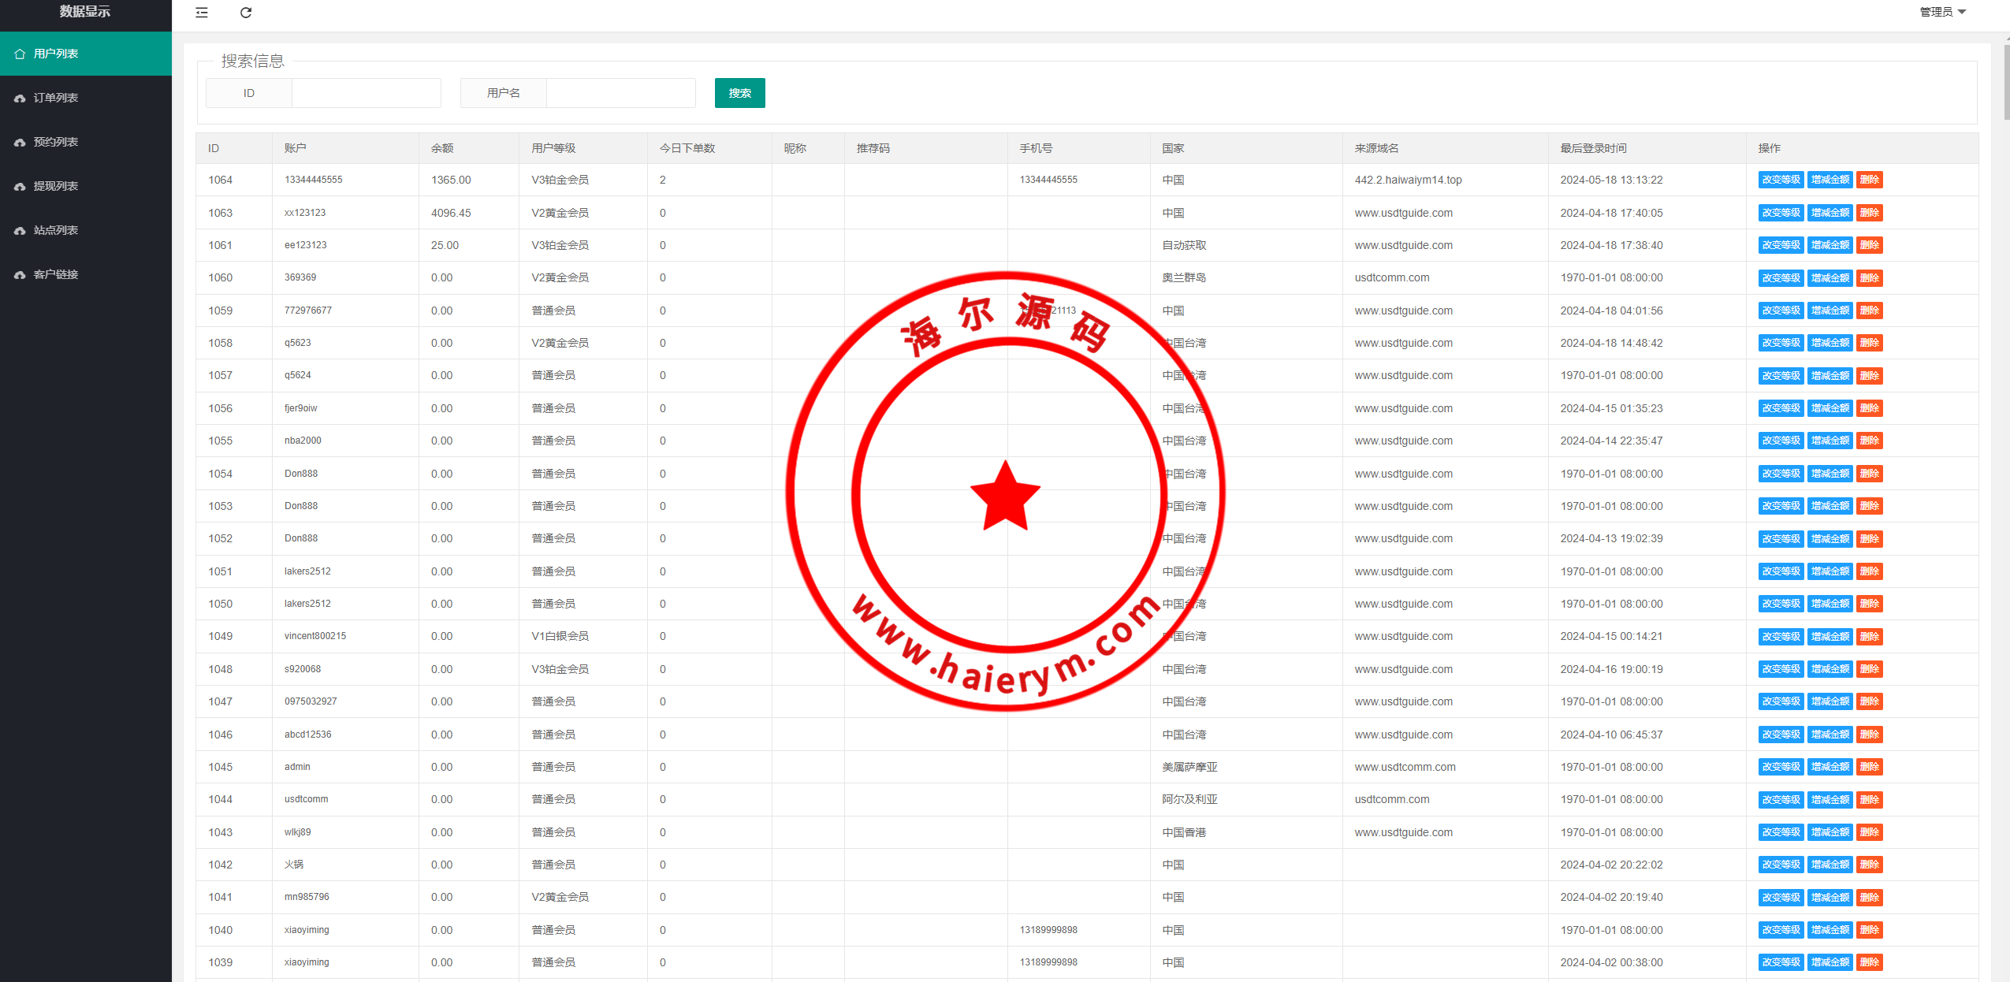The image size is (2010, 982).
Task: Click cloud icon next to 站点列表
Action: pyautogui.click(x=20, y=230)
